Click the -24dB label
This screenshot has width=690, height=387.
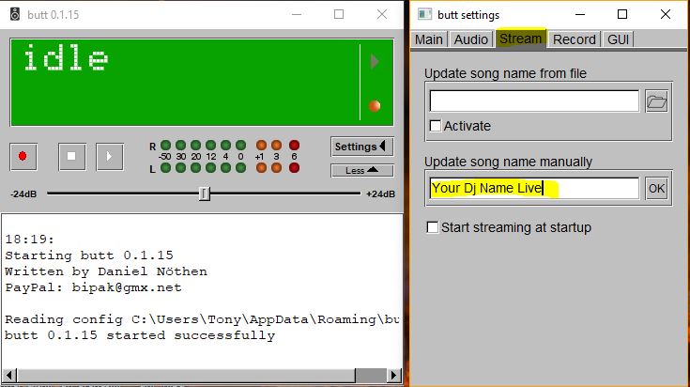coord(23,194)
